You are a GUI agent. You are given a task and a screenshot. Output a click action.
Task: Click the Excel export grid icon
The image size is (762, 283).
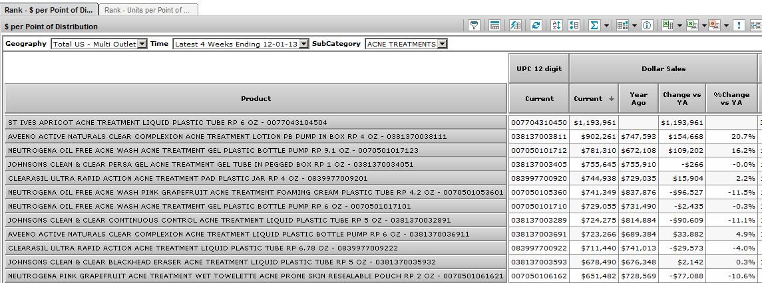click(x=666, y=25)
